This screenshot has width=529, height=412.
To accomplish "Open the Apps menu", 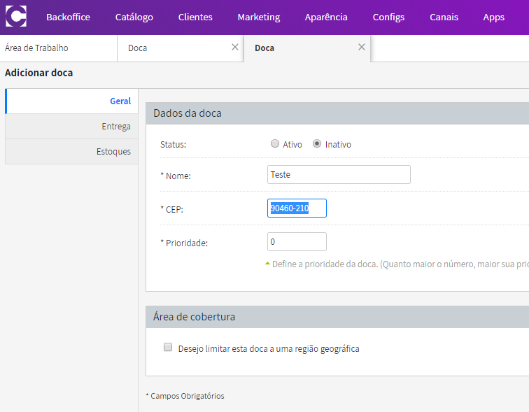I will point(493,17).
